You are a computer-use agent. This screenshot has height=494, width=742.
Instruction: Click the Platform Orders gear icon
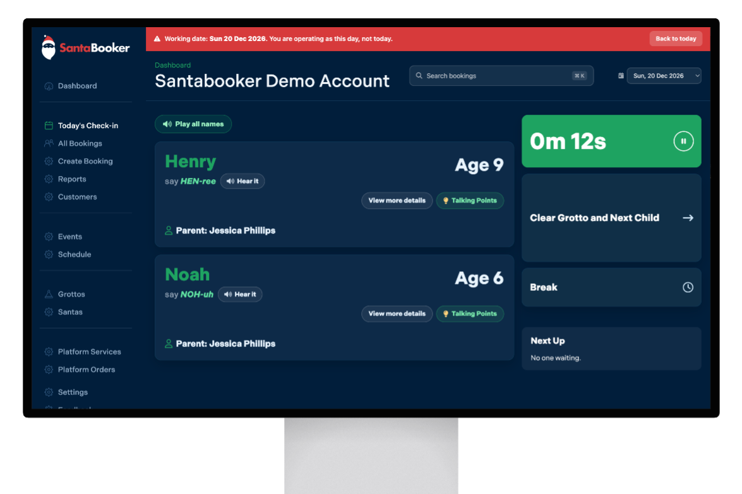(x=49, y=370)
